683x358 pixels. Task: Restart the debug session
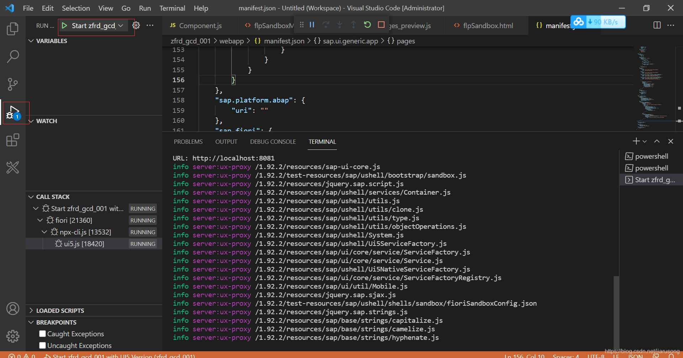(x=367, y=25)
